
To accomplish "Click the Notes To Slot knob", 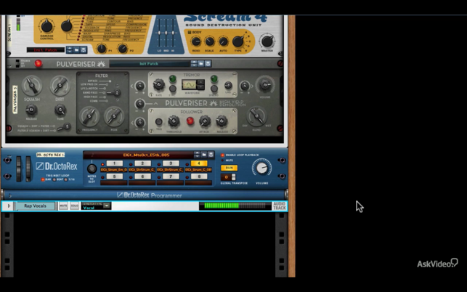I will 92,169.
